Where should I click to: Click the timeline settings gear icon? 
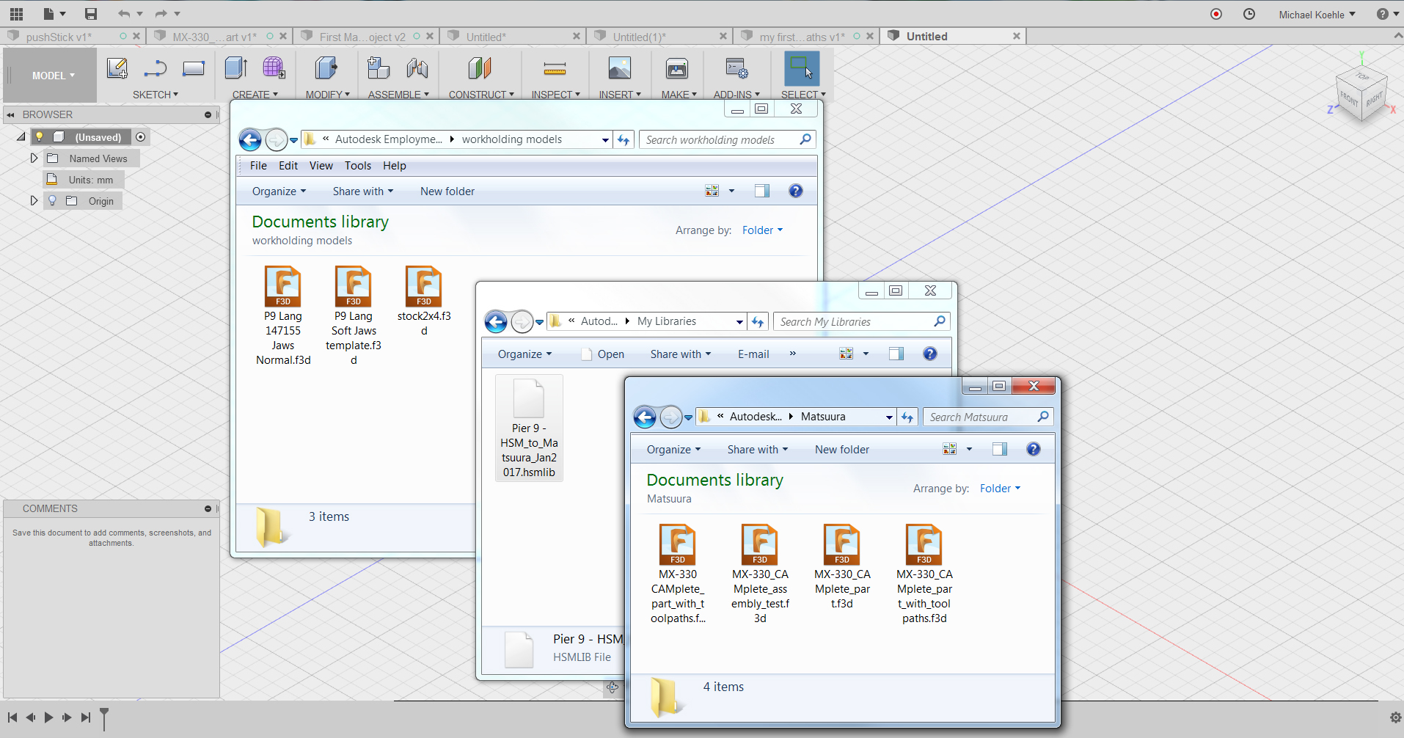pos(1396,717)
